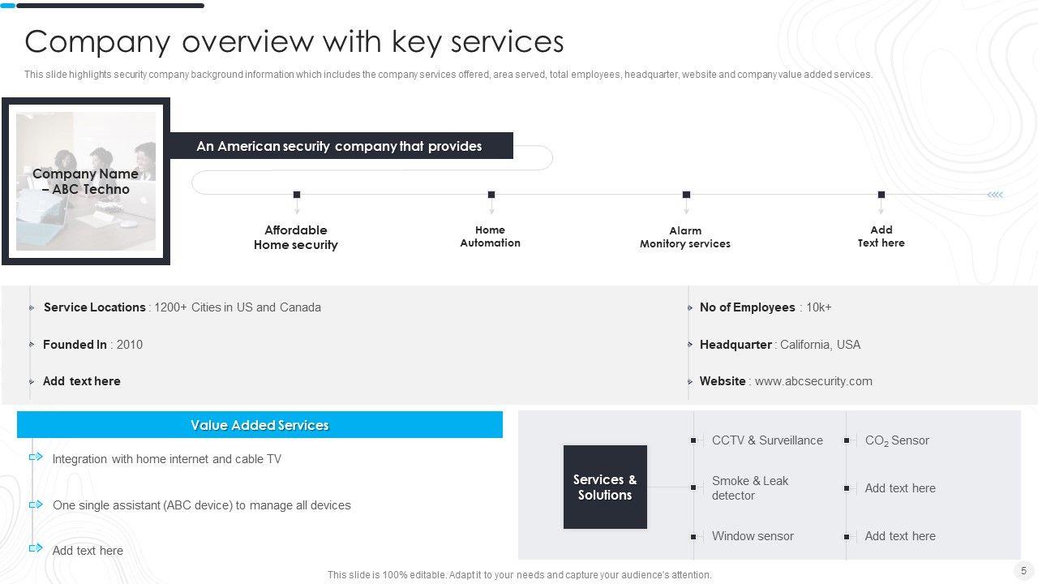This screenshot has height=584, width=1038.
Task: Select the Services & Solutions dark box
Action: click(605, 487)
